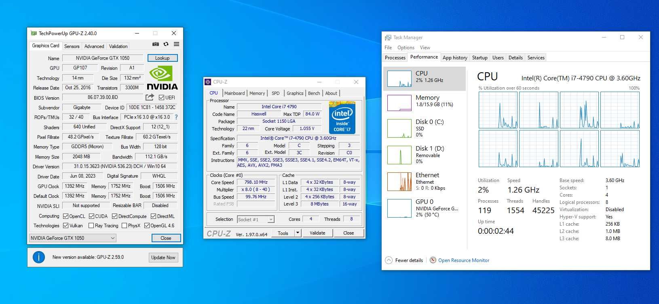The width and height of the screenshot is (659, 304).
Task: Open Task Manager View menu
Action: (425, 47)
